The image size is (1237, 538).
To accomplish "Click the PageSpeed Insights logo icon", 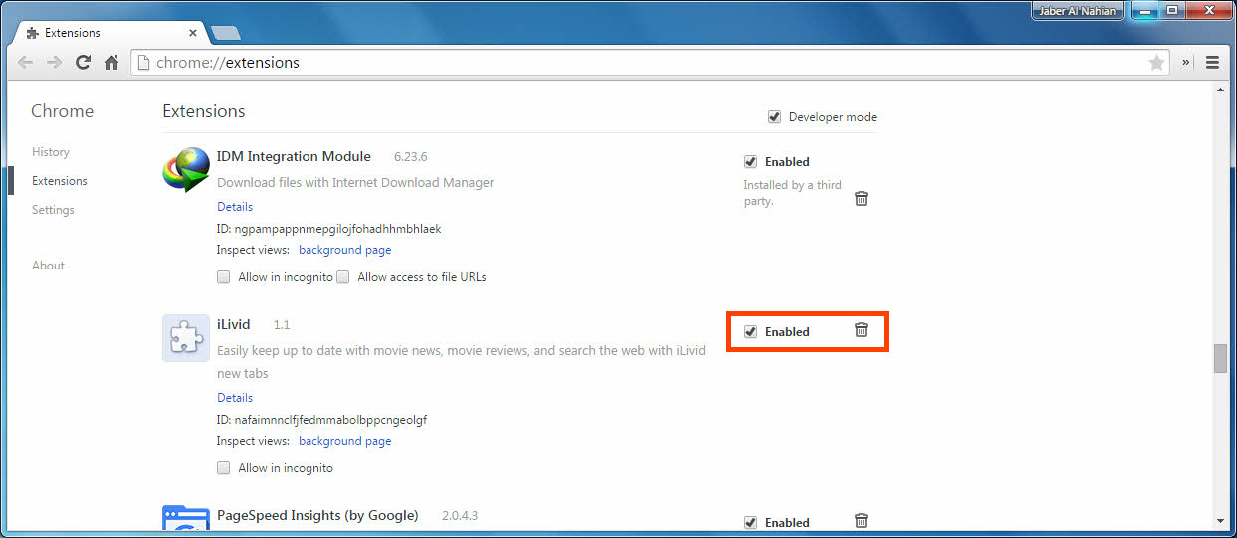I will coord(186,520).
